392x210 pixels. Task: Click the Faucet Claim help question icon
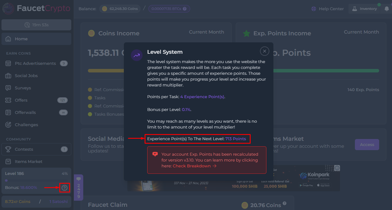(285, 203)
